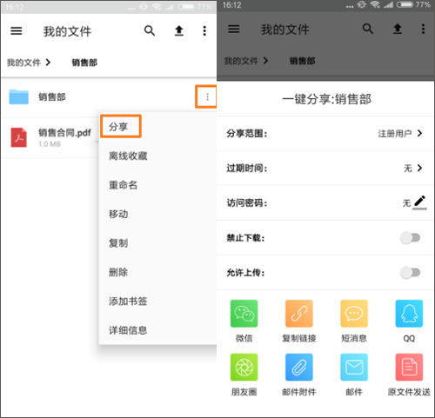Open the 销售合同.pdf file name
The width and height of the screenshot is (435, 418).
(64, 133)
